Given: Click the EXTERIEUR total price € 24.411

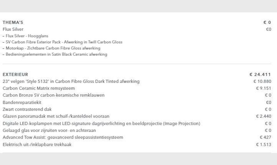Looking at the screenshot, I should point(260,75).
